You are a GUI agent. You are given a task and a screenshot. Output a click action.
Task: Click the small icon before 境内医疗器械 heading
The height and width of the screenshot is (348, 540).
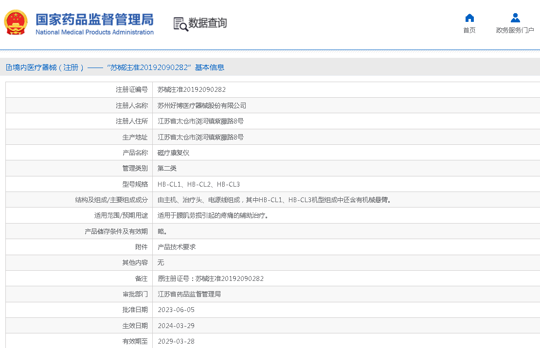[x=9, y=68]
